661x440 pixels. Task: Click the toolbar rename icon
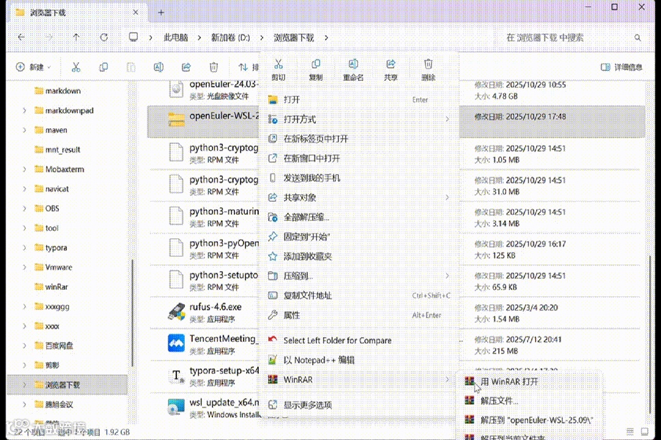(159, 67)
